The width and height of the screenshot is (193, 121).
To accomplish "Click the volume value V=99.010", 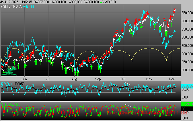I will pyautogui.click(x=109, y=2).
